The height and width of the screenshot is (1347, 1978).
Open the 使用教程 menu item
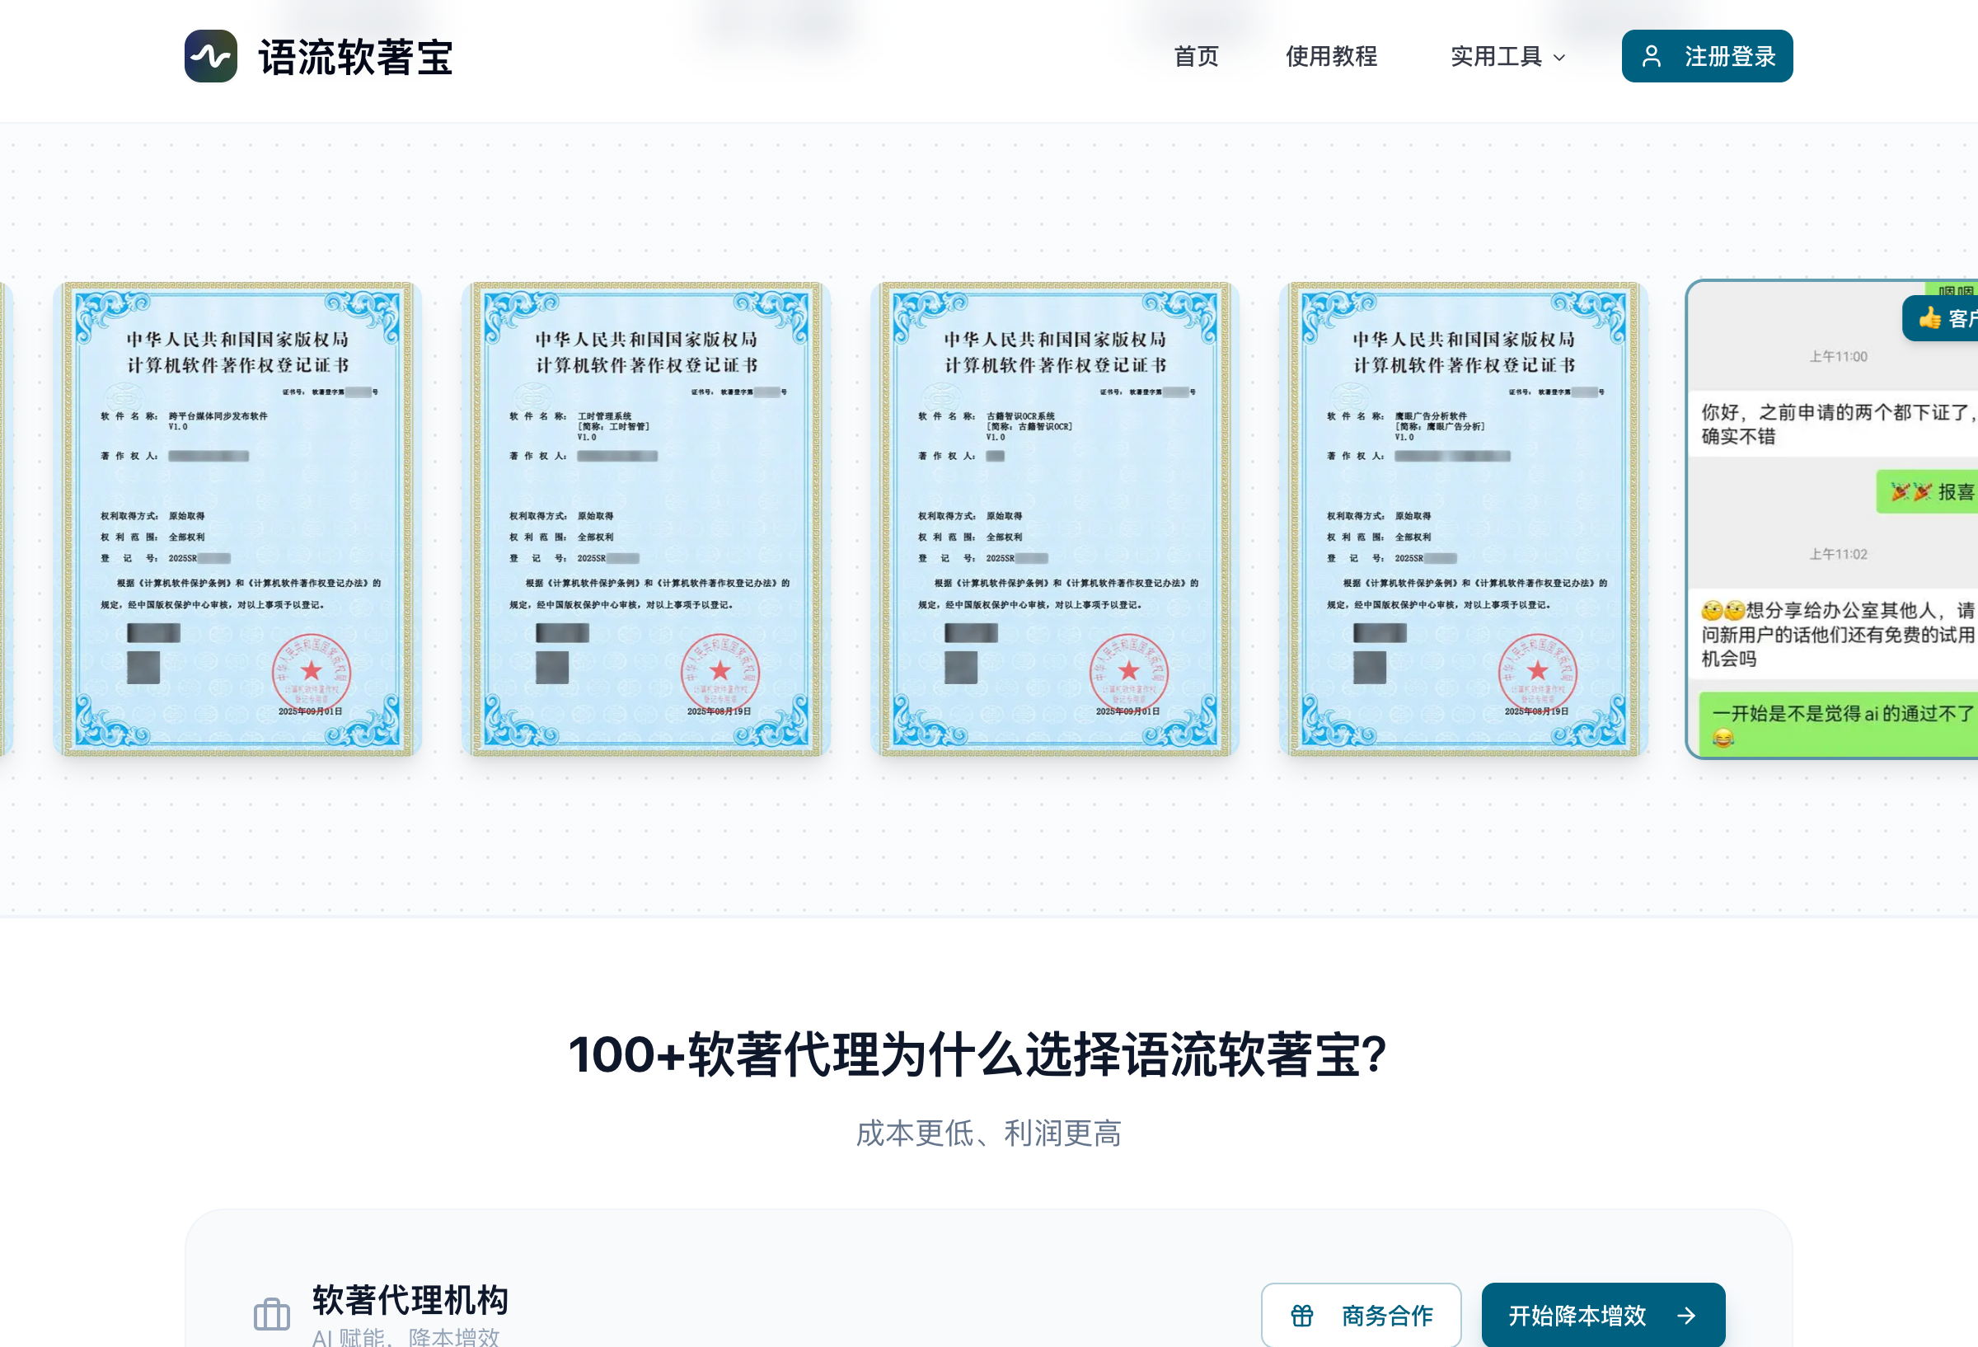click(x=1332, y=56)
